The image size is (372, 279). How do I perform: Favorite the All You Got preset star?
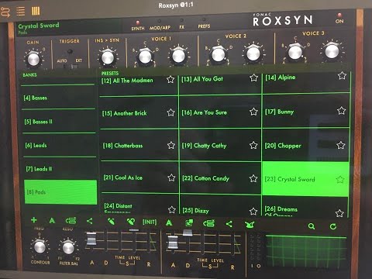click(x=253, y=77)
